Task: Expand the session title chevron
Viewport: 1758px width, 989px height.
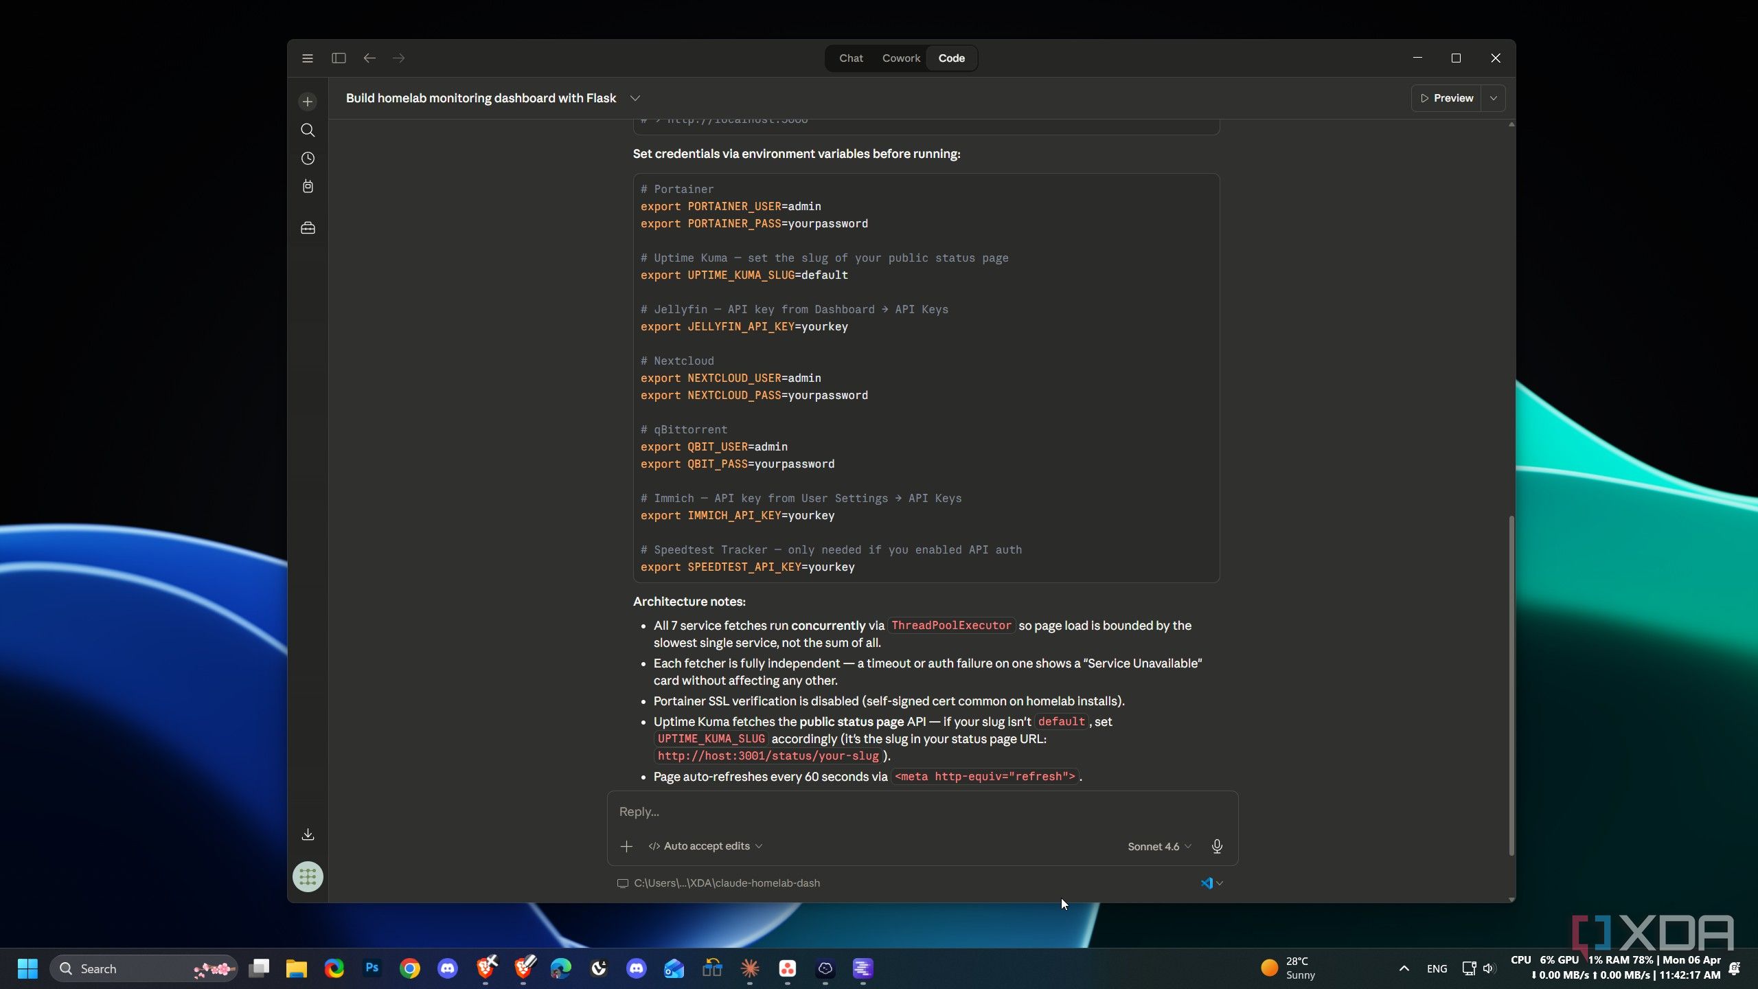Action: (x=635, y=98)
